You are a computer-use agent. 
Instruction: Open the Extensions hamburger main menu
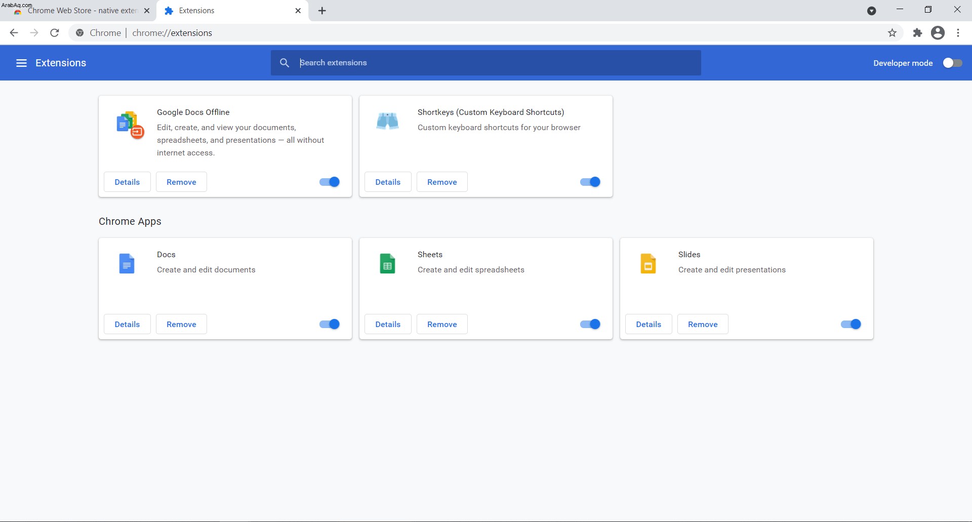click(21, 63)
